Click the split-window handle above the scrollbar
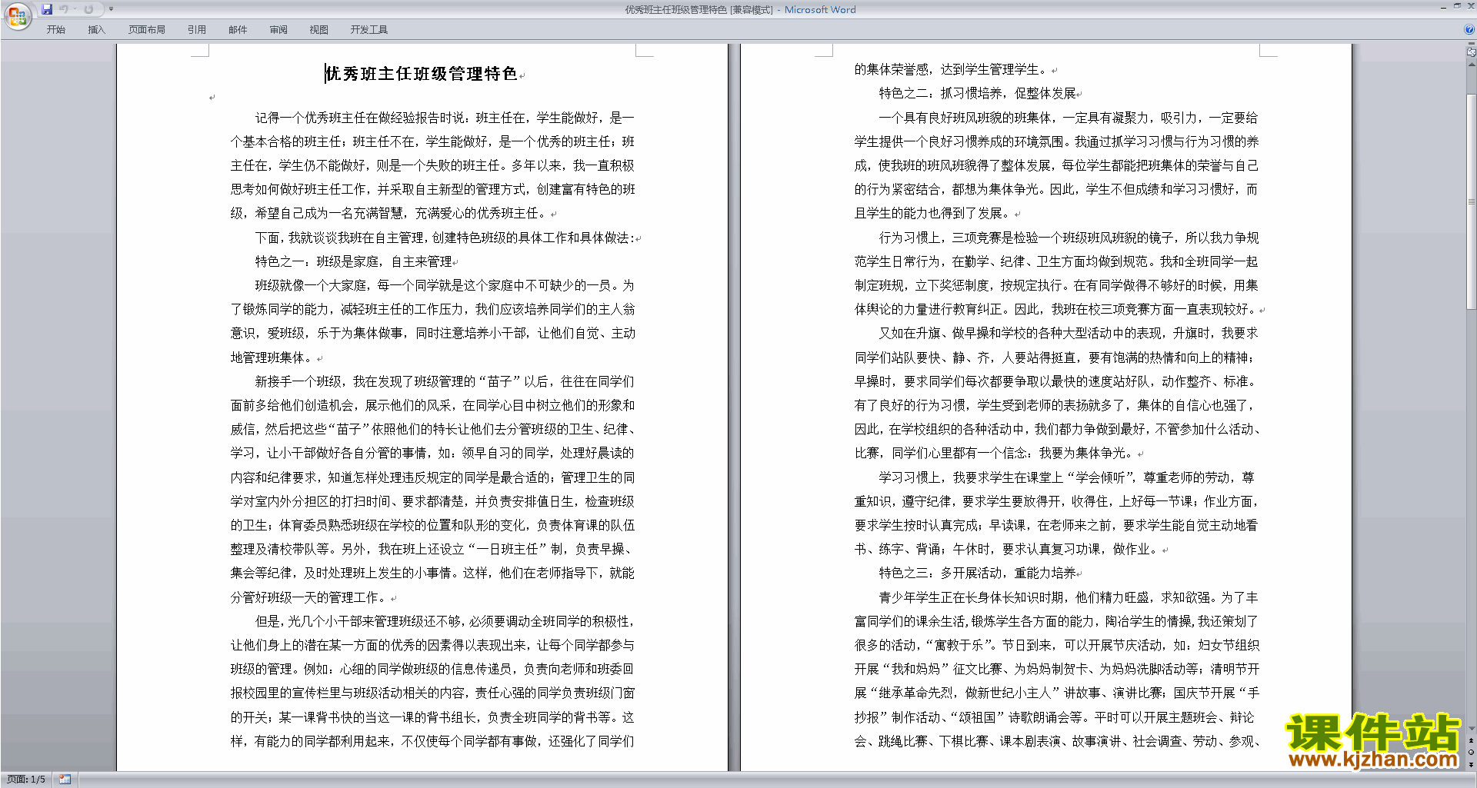1477x788 pixels. coord(1471,45)
